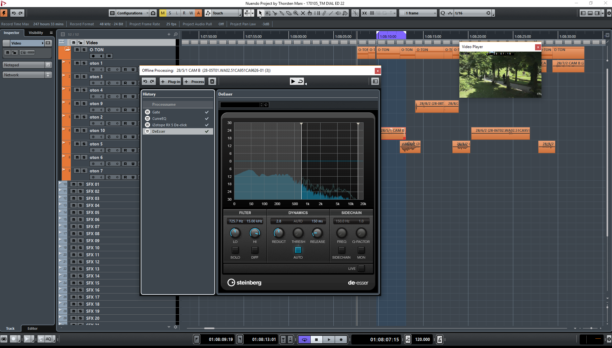Click the metronome click icon

[440, 339]
